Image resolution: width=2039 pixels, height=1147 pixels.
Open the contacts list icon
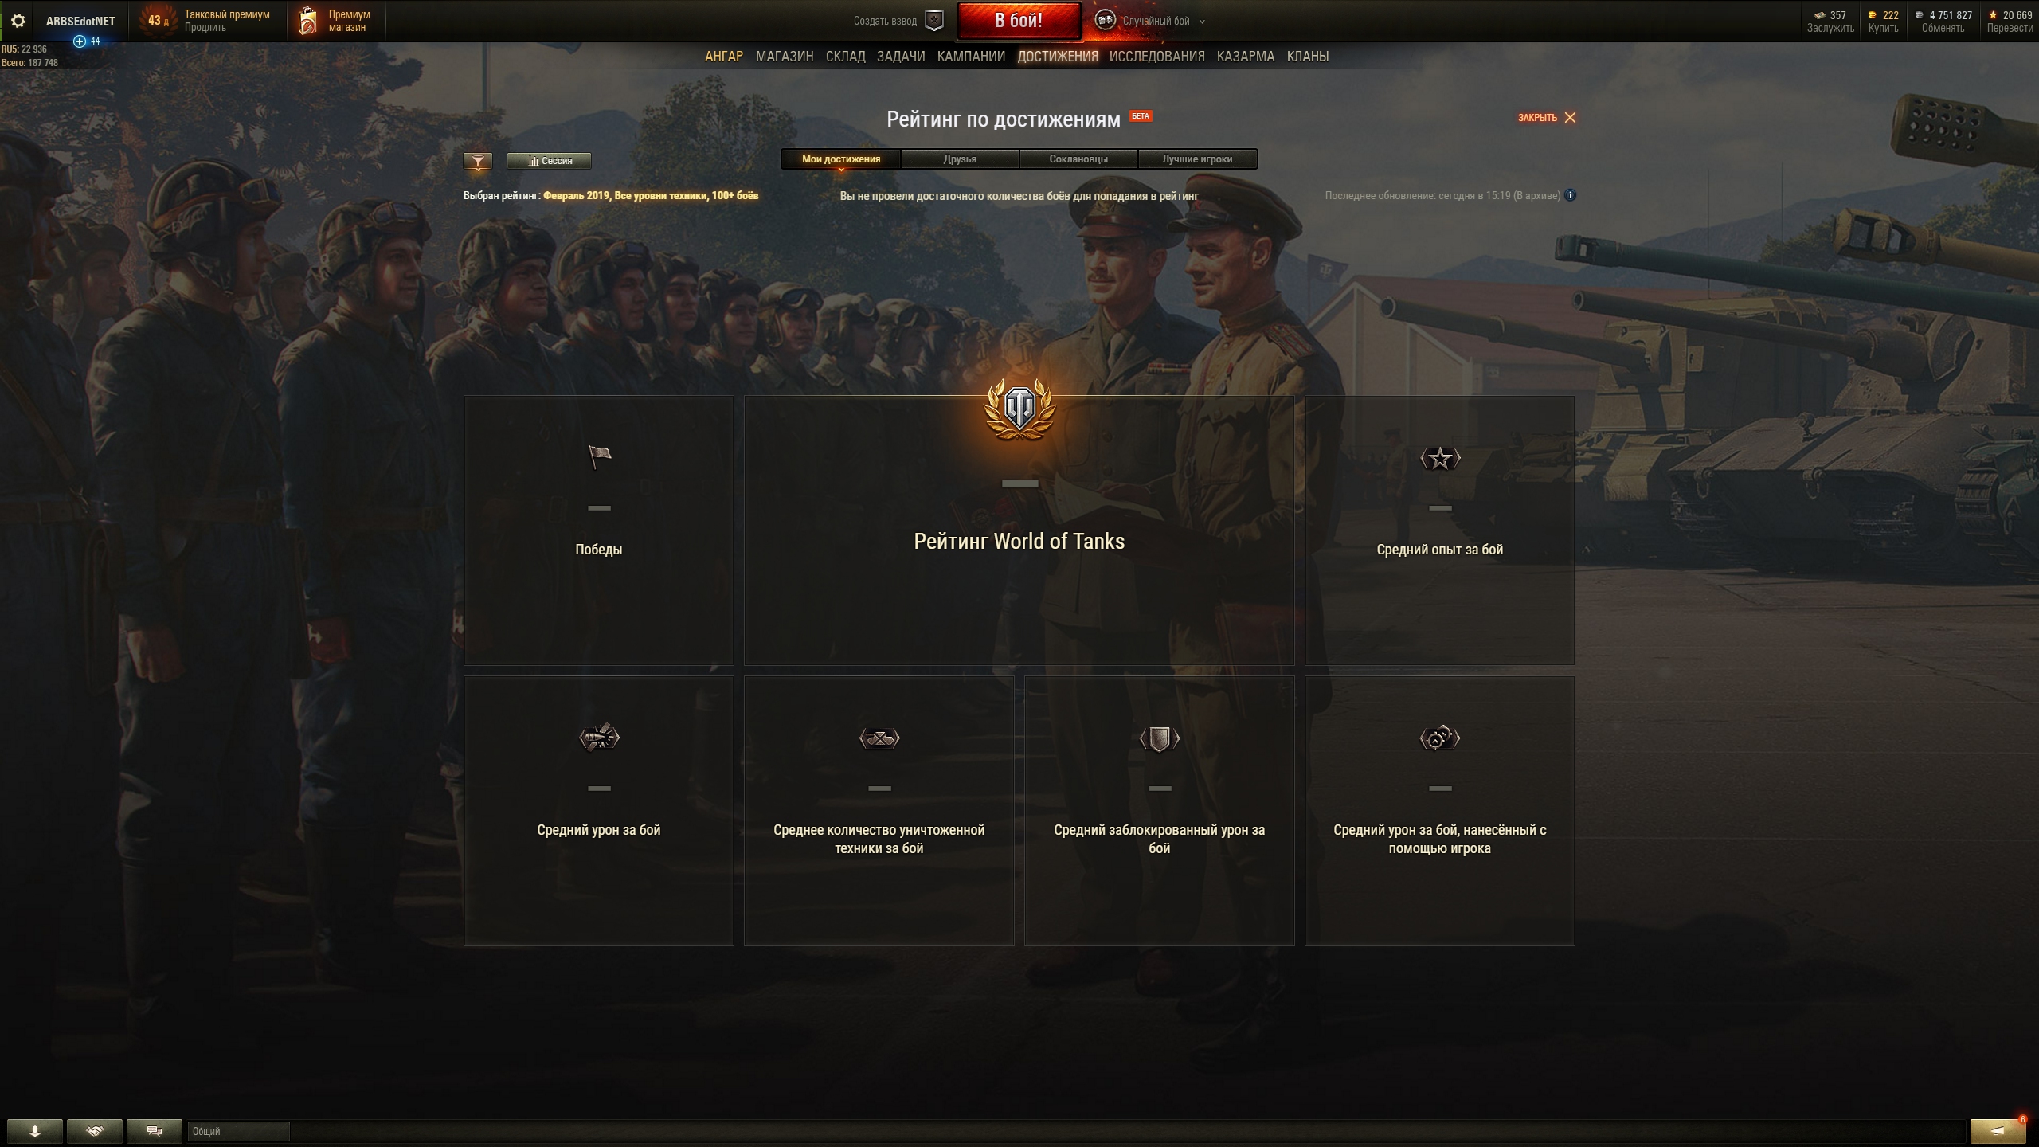[34, 1131]
